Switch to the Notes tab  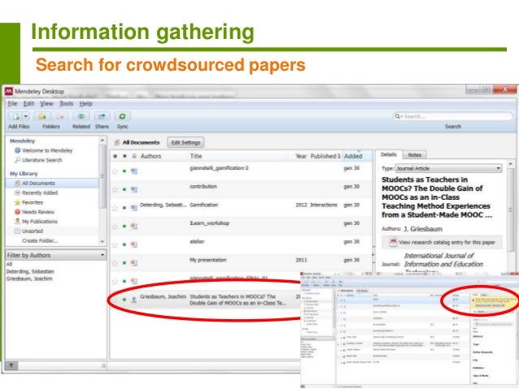point(414,154)
